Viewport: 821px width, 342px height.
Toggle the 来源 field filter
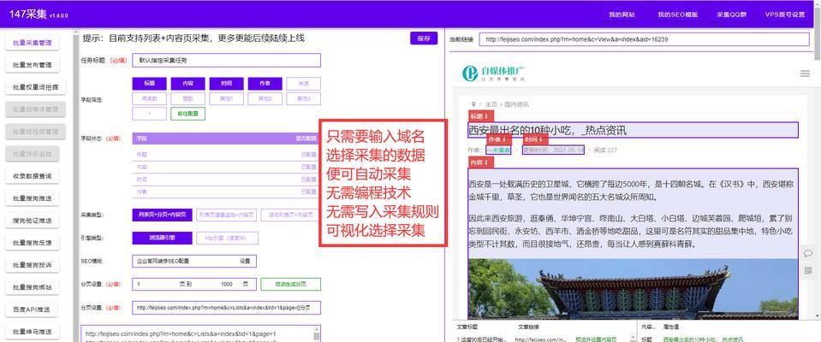click(303, 84)
